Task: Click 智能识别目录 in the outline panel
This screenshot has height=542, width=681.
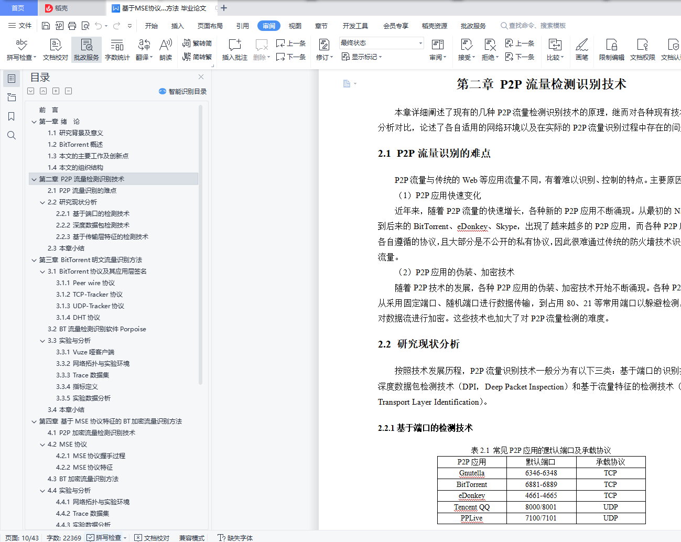Action: (182, 91)
